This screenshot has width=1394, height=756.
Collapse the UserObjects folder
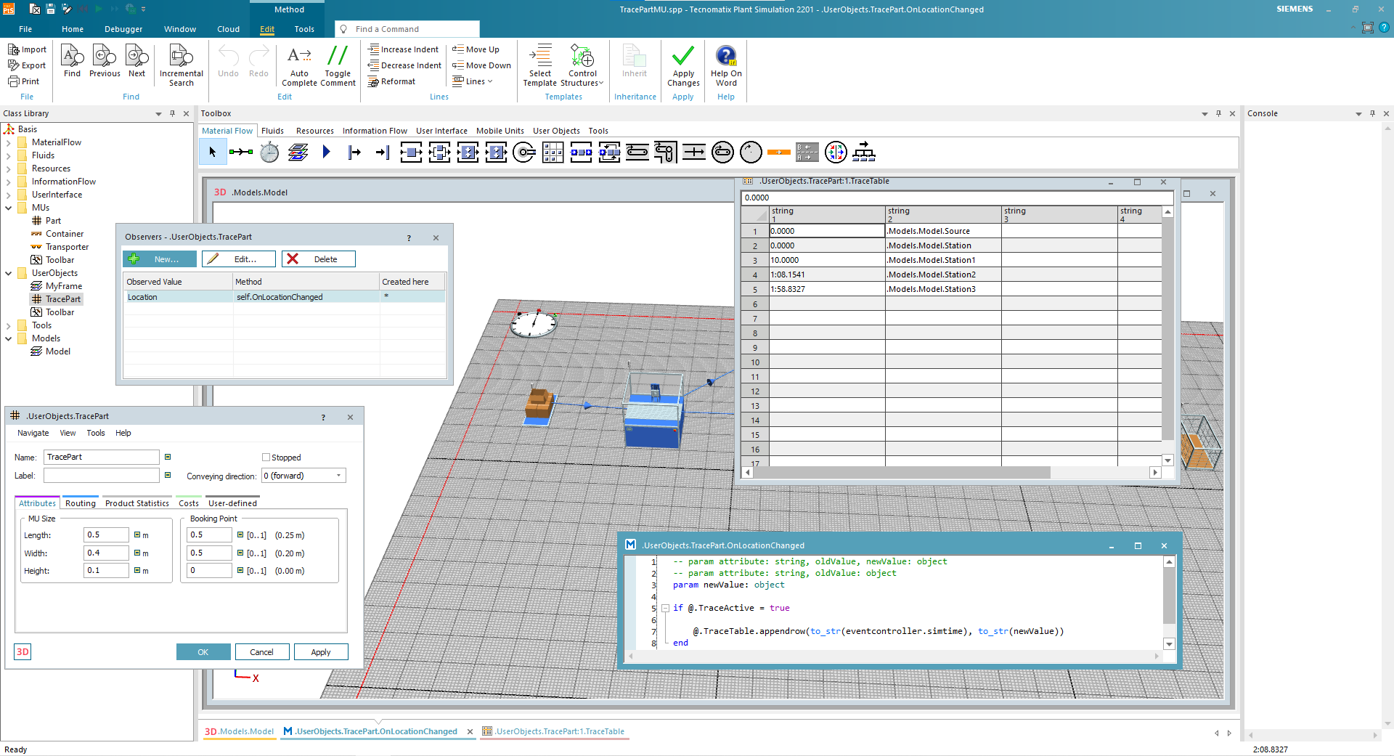9,273
